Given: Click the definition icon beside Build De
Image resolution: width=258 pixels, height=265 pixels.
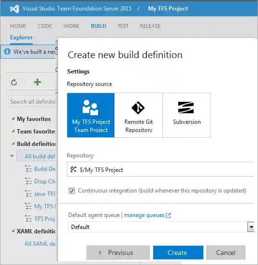Looking at the screenshot, I should [x=28, y=169].
